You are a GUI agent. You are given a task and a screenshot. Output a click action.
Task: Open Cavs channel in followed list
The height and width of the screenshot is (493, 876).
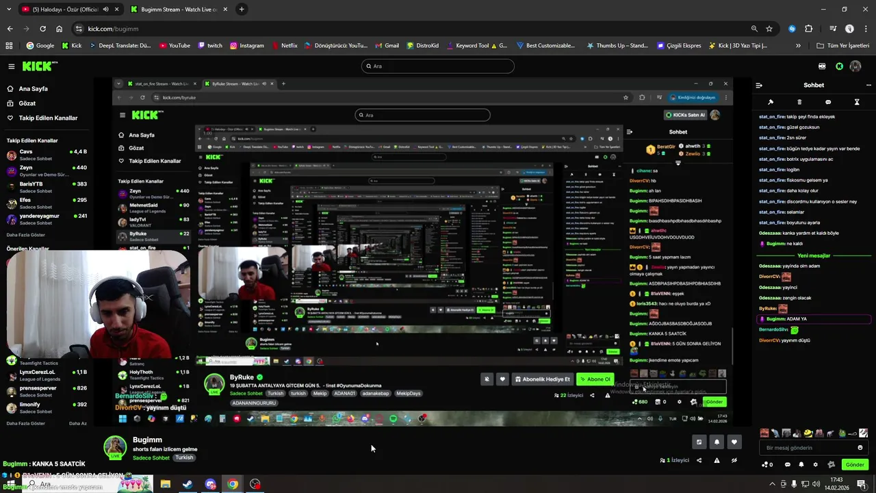point(48,155)
